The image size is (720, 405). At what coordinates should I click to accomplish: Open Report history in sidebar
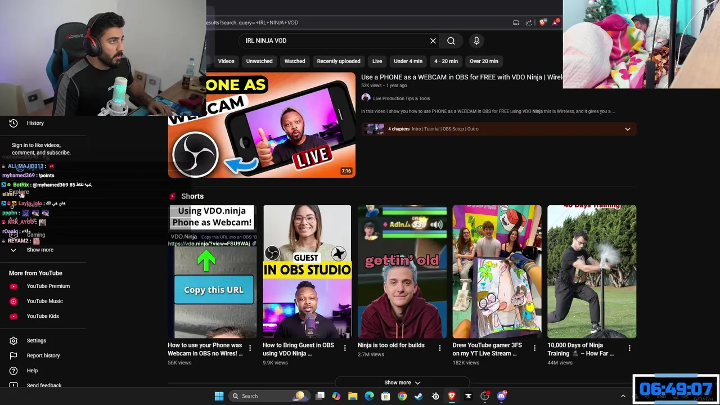click(x=43, y=355)
